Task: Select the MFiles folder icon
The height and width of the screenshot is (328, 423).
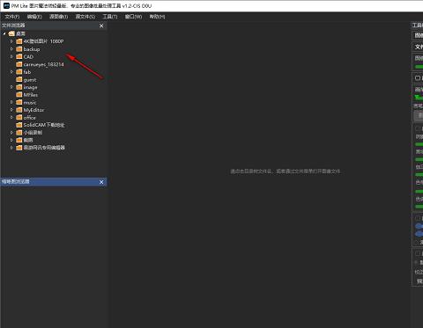Action: (19, 95)
